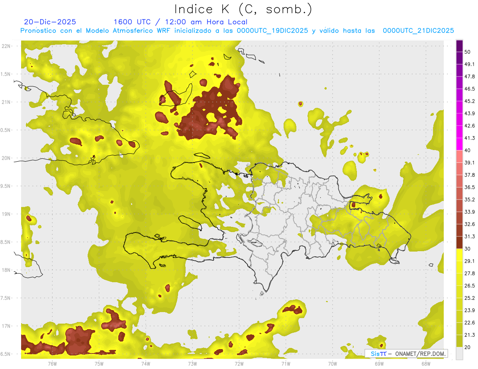Click the colorbar value '43.9'
The width and height of the screenshot is (478, 369).
click(x=470, y=113)
